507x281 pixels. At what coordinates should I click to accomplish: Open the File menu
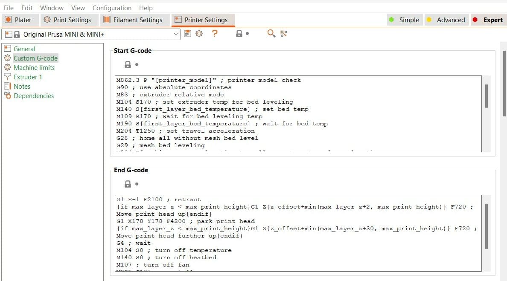click(x=9, y=8)
